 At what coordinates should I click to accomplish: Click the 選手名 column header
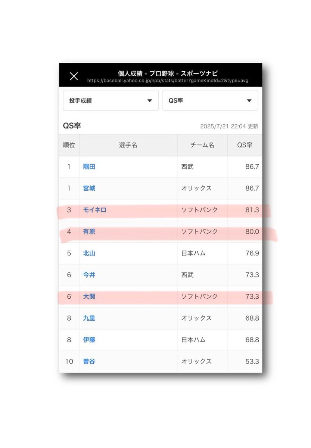pyautogui.click(x=128, y=145)
